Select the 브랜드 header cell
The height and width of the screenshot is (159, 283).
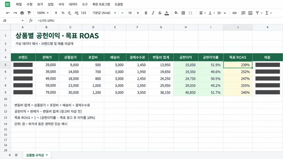coord(23,57)
